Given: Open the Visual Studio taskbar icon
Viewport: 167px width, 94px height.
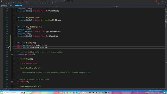Looking at the screenshot, I should coord(109,93).
